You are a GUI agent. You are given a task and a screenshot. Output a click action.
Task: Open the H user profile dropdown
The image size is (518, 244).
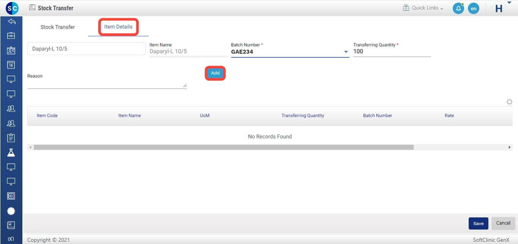pos(499,8)
